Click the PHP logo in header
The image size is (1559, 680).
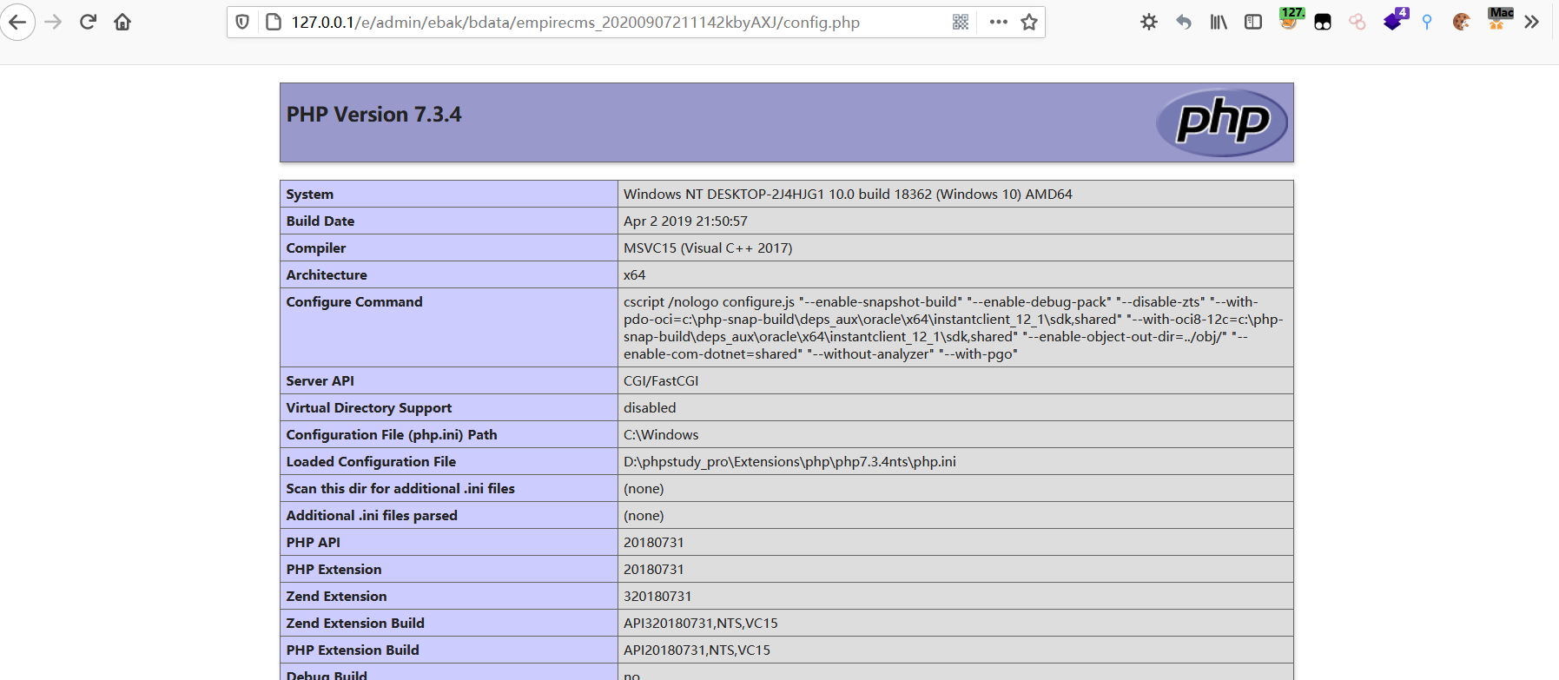tap(1222, 122)
